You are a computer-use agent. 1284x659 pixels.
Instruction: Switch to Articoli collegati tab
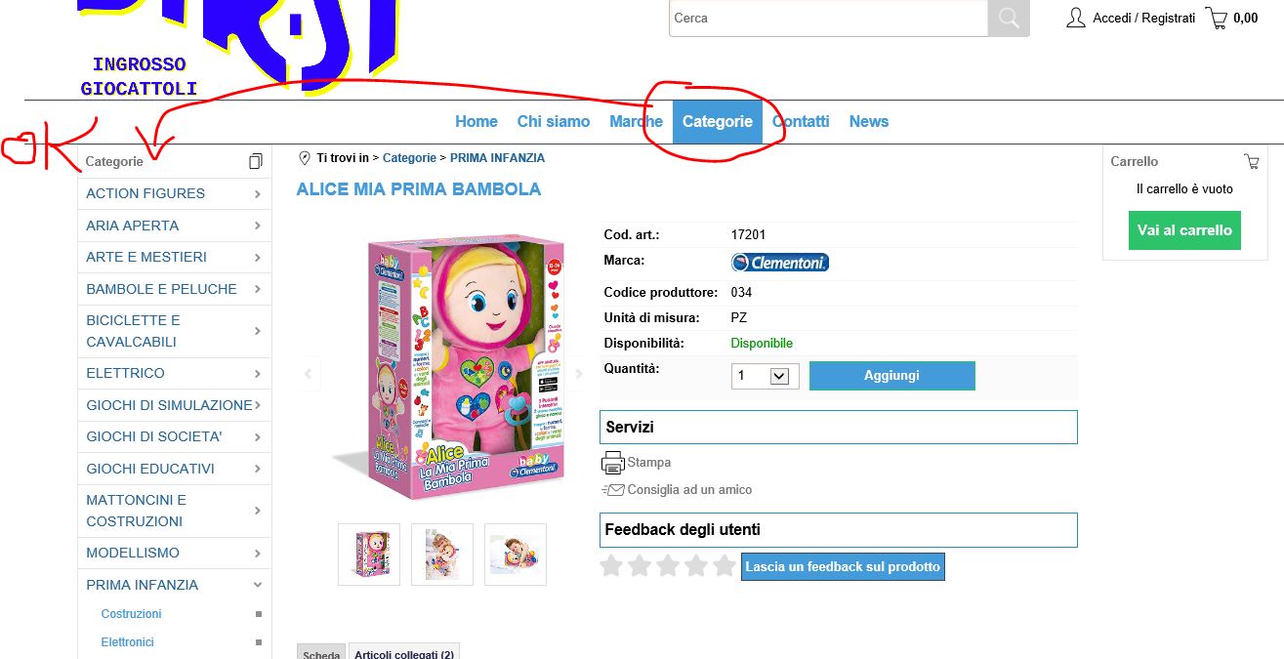click(404, 654)
